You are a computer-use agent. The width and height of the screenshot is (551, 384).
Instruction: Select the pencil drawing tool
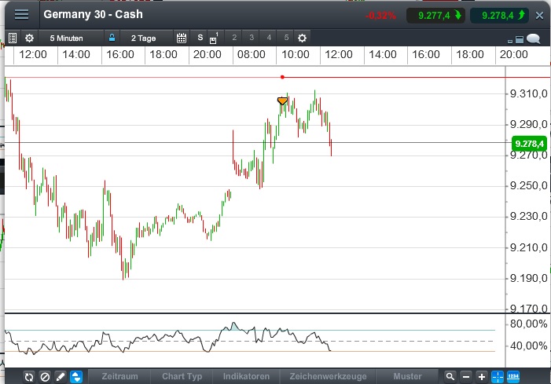pos(61,377)
